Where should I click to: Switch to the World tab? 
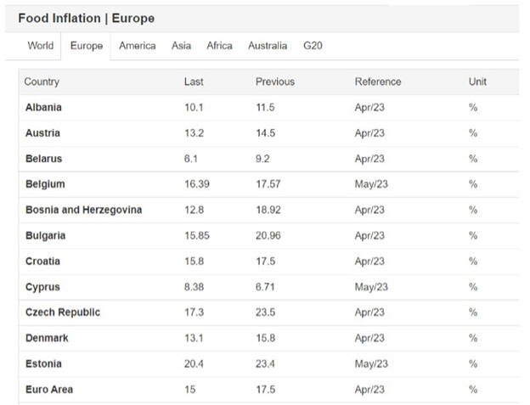click(x=40, y=46)
